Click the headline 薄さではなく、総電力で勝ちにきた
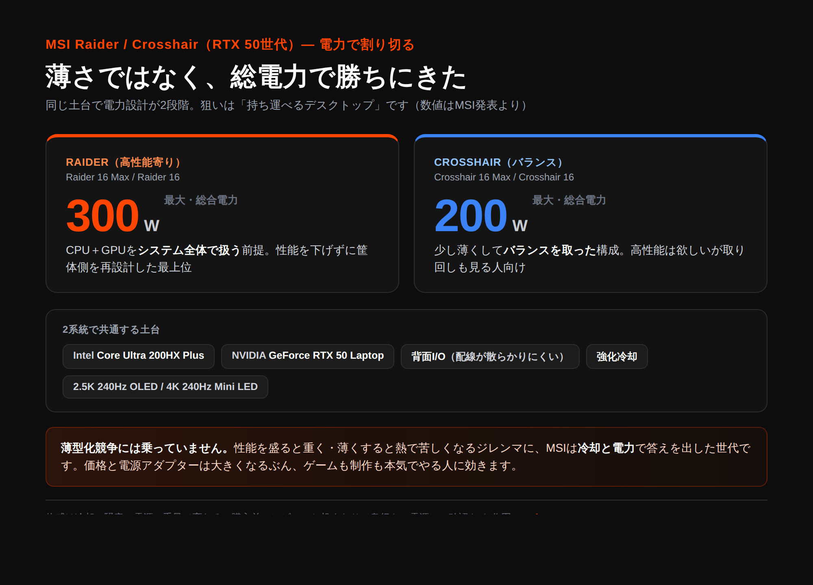The height and width of the screenshot is (585, 813). (x=256, y=77)
